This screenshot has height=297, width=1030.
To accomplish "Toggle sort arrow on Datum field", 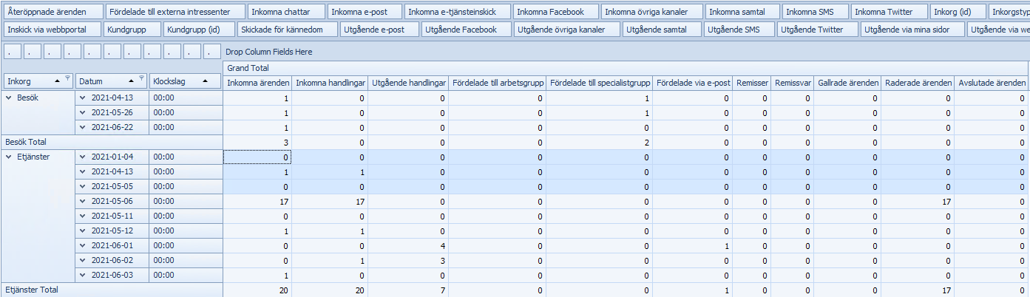I will (132, 81).
